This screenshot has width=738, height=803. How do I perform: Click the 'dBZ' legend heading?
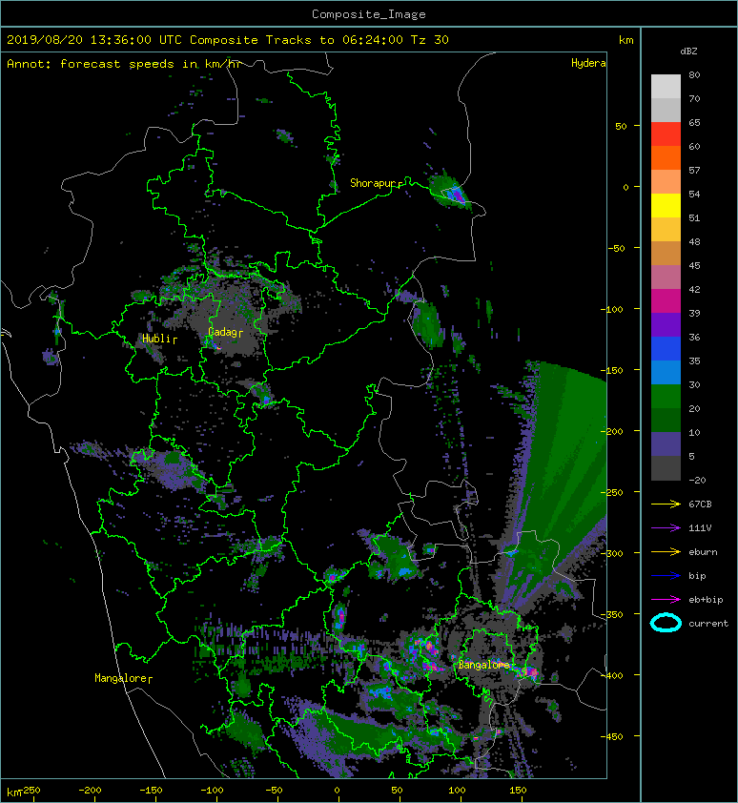(688, 51)
